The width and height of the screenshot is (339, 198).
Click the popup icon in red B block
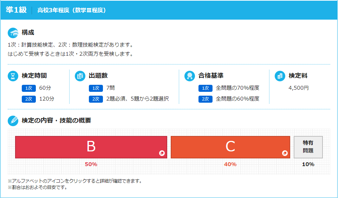tap(162, 153)
